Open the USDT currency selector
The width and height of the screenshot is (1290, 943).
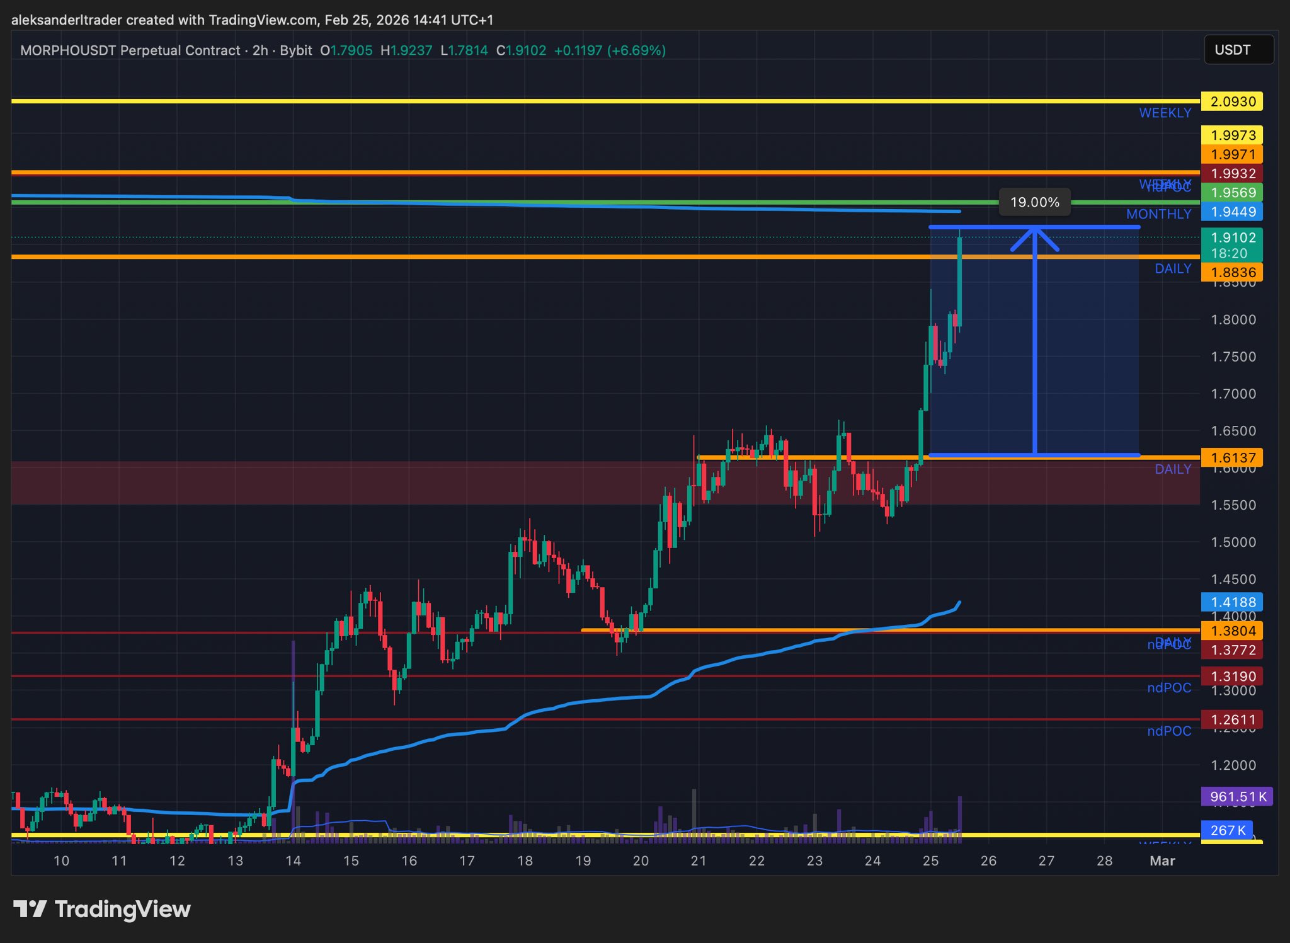1238,50
